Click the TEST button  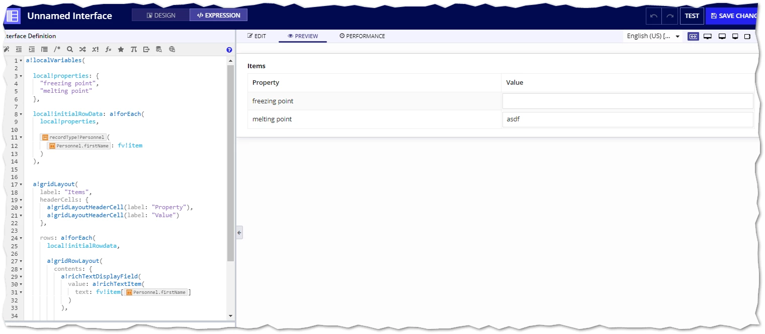coord(692,16)
